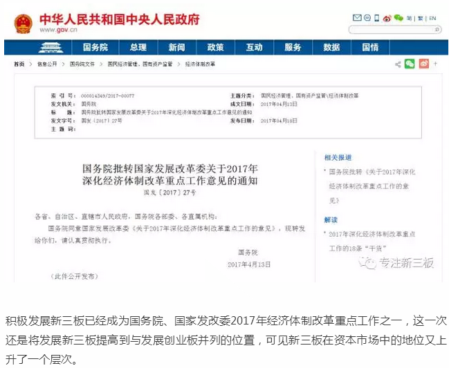The image size is (449, 368).
Task: Open the Weibo icon in the header
Action: (387, 19)
